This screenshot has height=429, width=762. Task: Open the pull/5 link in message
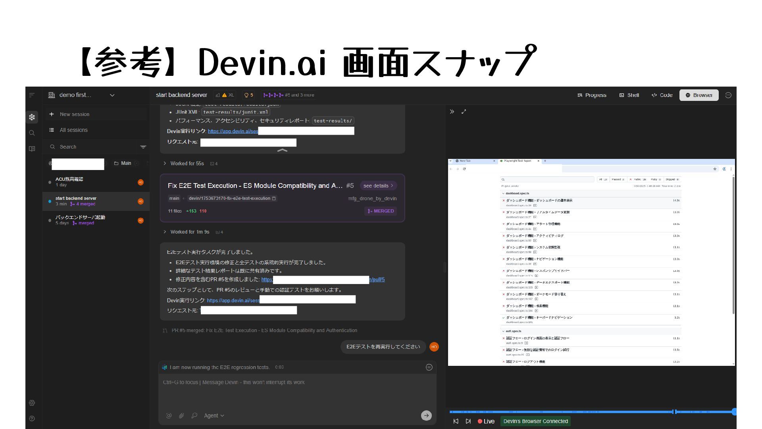[x=377, y=280]
